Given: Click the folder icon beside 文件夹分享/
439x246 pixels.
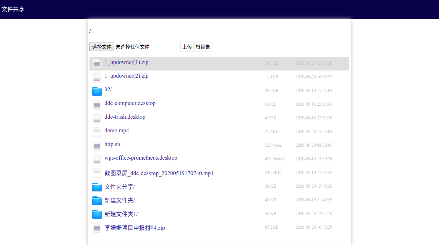Looking at the screenshot, I should (97, 187).
